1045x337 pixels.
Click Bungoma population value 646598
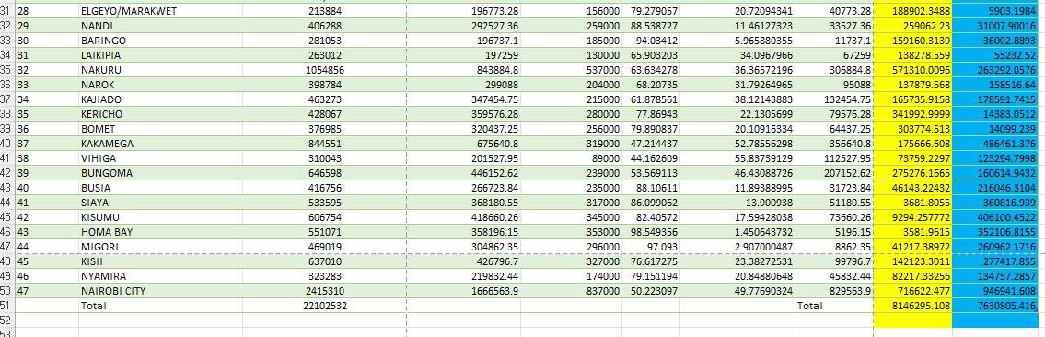point(324,173)
